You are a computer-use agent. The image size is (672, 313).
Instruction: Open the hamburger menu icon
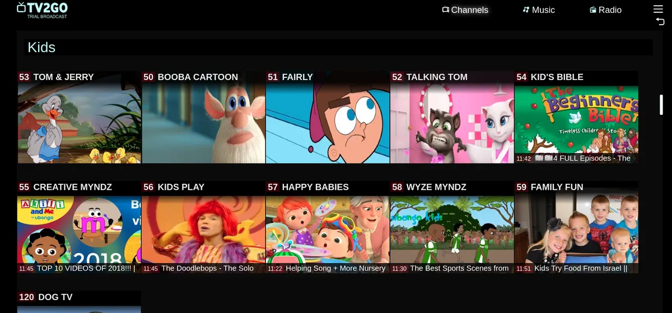(658, 9)
